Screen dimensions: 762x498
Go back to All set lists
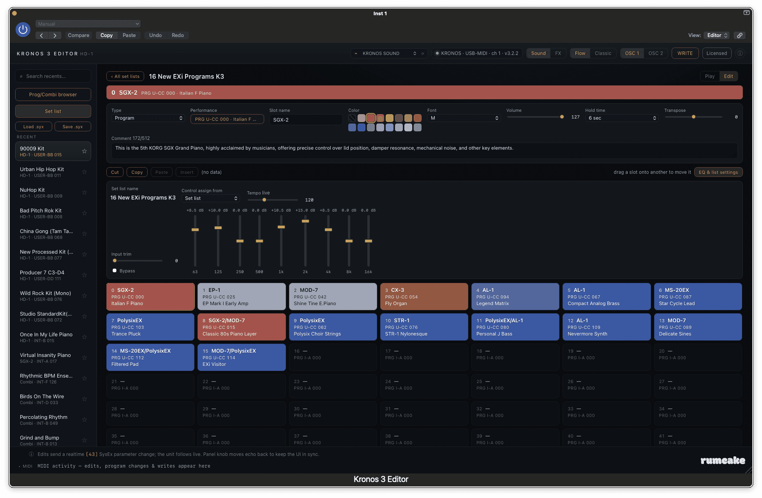125,76
